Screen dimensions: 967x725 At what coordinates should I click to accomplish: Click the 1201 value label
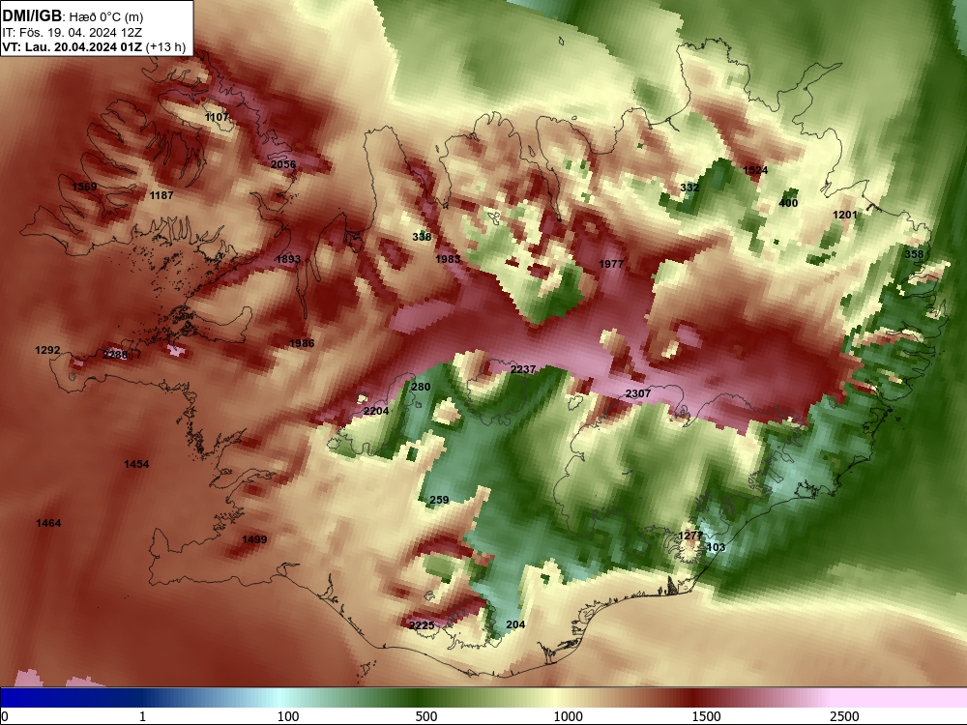(845, 215)
